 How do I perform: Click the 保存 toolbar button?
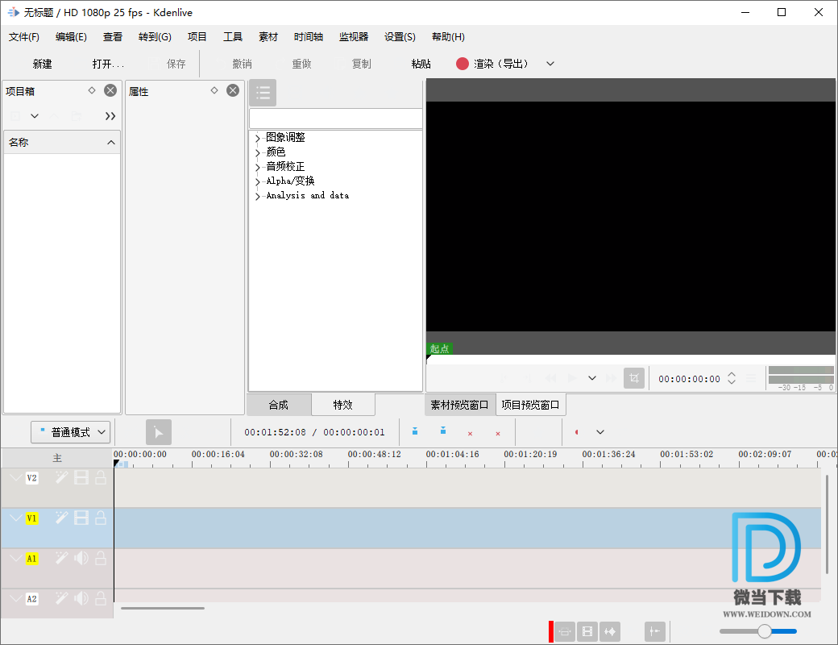click(x=168, y=64)
